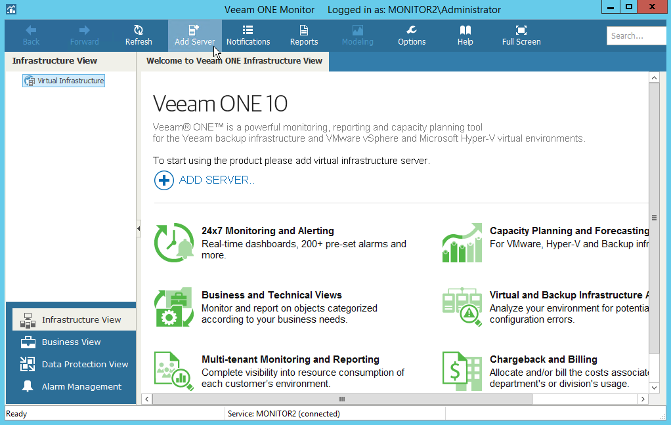Open Notifications from the toolbar
This screenshot has width=671, height=425.
(248, 35)
